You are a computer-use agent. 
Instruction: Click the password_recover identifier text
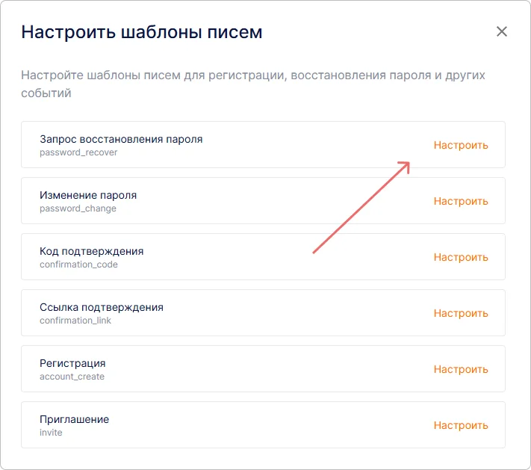tap(78, 152)
